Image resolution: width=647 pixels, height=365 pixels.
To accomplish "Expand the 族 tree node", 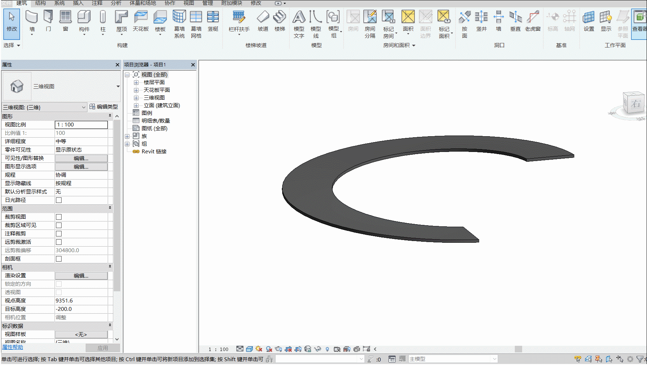I will click(x=127, y=136).
